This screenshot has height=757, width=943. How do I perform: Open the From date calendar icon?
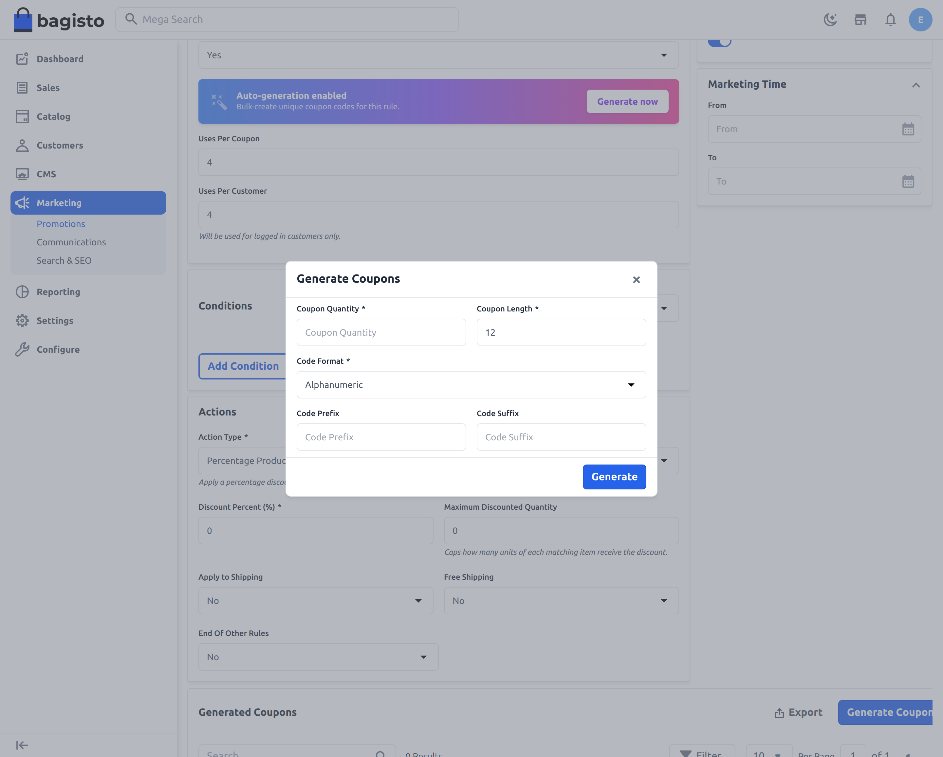908,129
